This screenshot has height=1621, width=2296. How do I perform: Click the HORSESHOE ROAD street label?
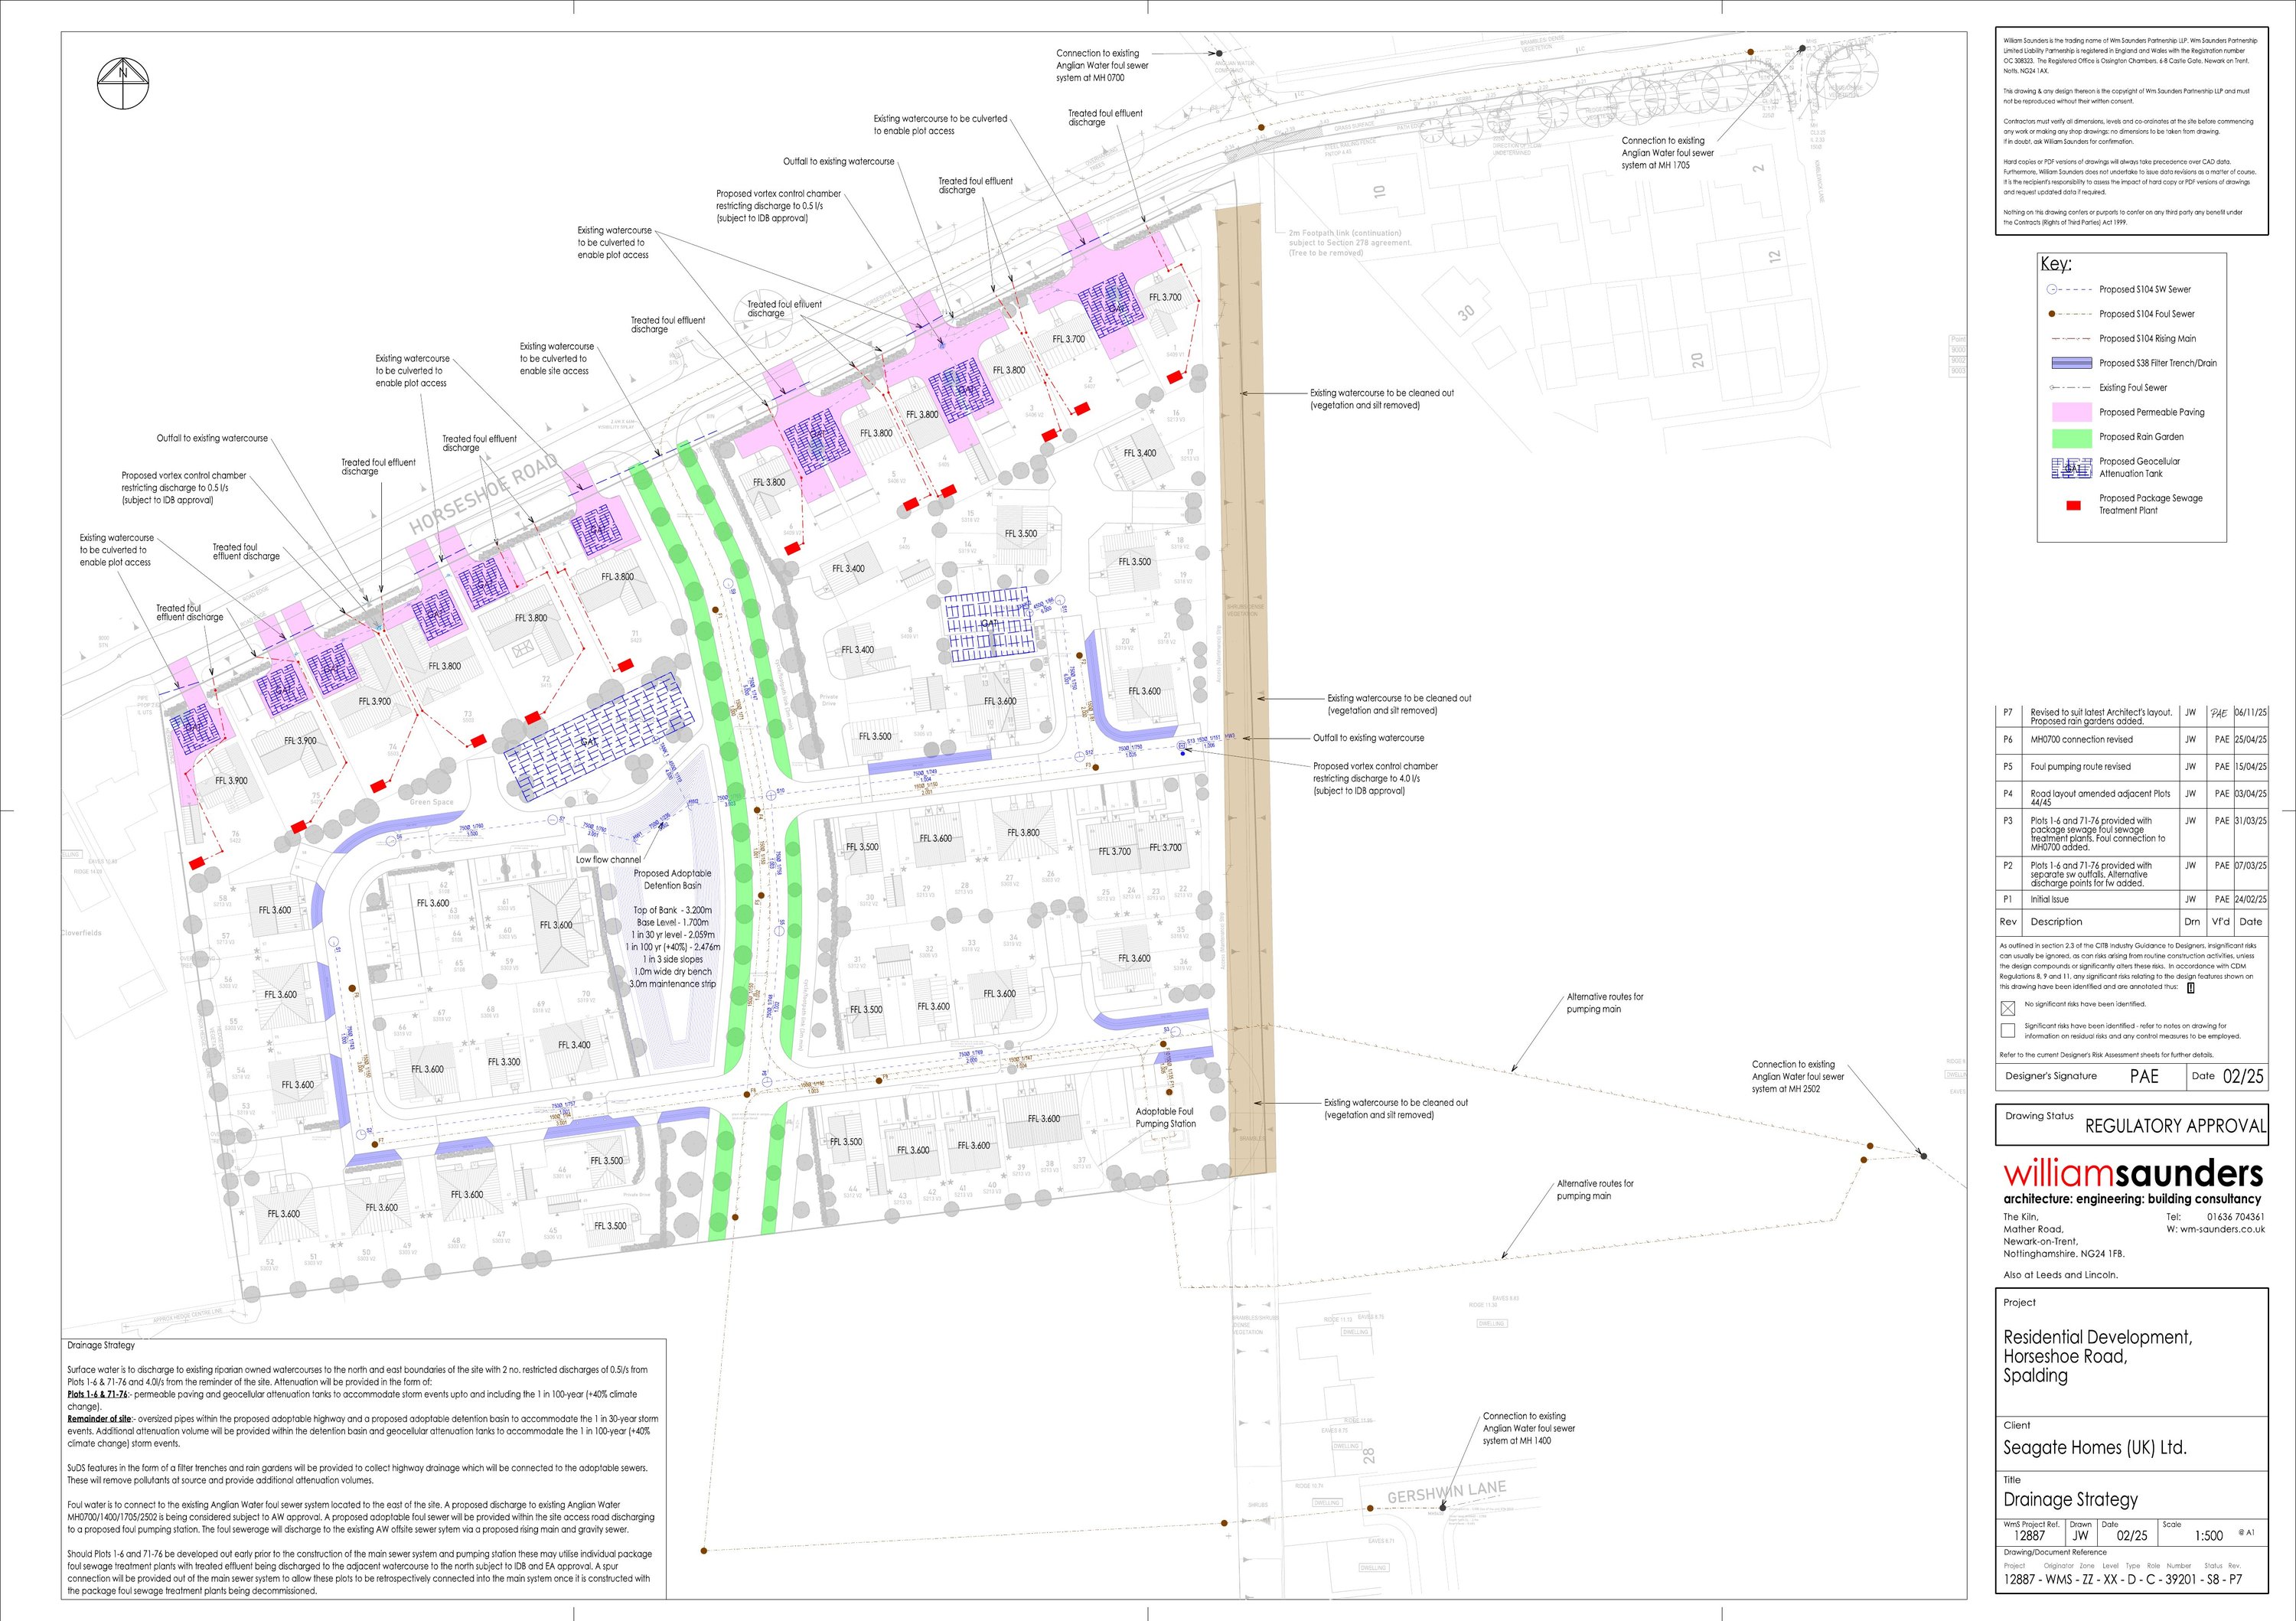483,494
